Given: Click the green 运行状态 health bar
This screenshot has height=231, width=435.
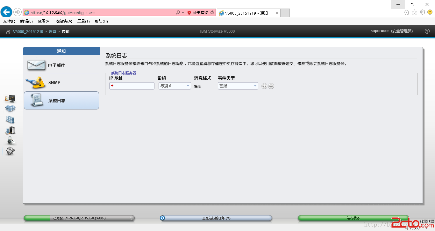Looking at the screenshot, I should 353,218.
